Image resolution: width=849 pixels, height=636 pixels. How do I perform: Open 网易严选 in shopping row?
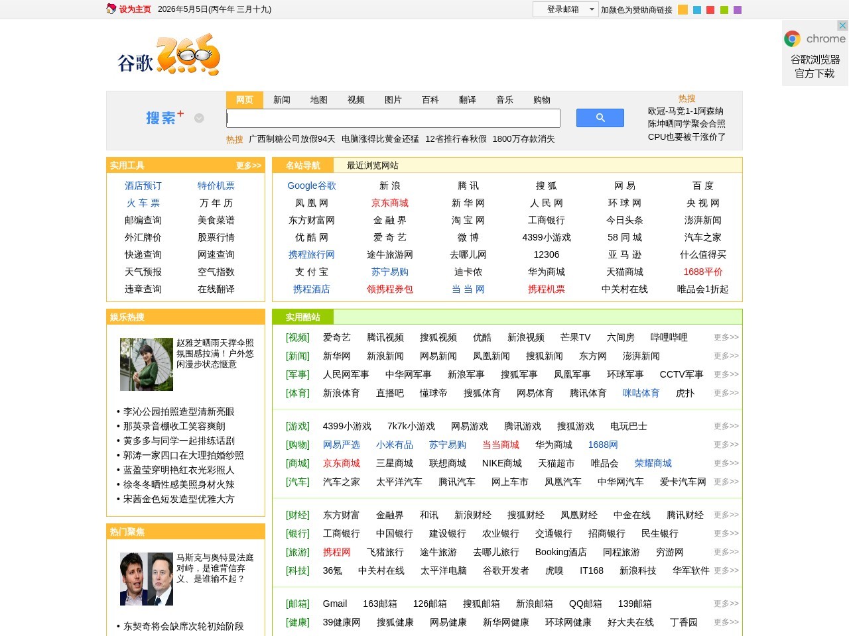pos(342,445)
